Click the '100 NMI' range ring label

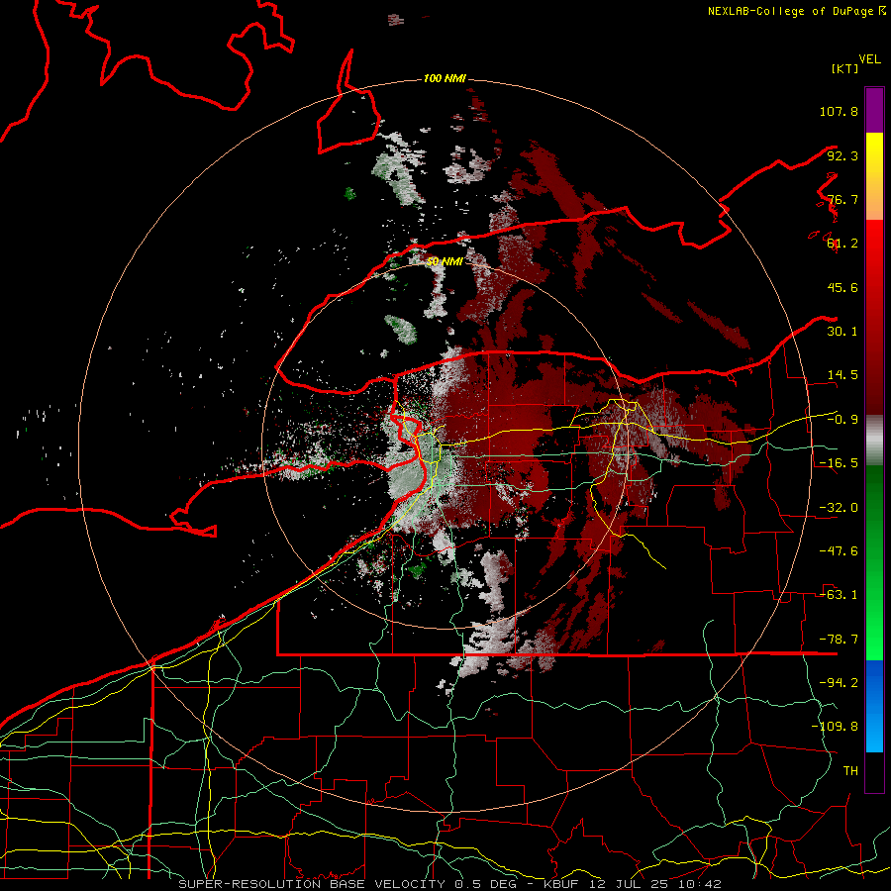coord(445,78)
